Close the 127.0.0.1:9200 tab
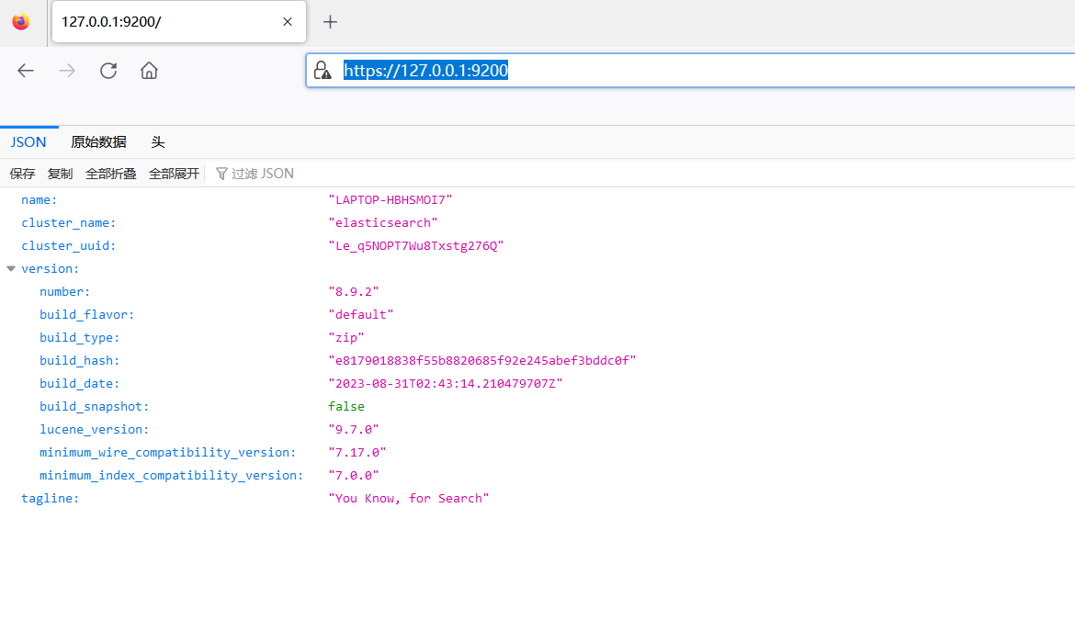The height and width of the screenshot is (643, 1075). [288, 22]
